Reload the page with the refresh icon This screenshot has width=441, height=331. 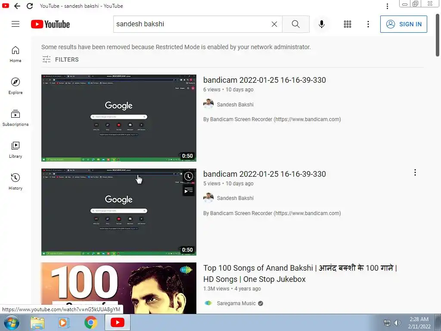coord(30,6)
